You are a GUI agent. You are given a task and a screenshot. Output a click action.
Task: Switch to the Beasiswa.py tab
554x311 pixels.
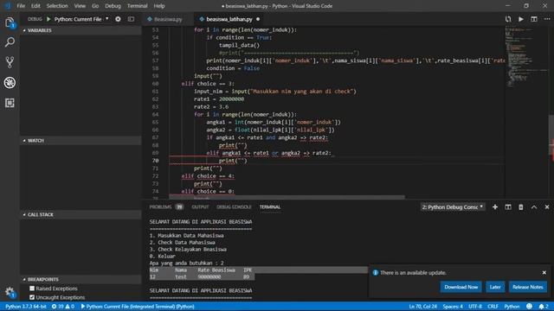tap(167, 19)
